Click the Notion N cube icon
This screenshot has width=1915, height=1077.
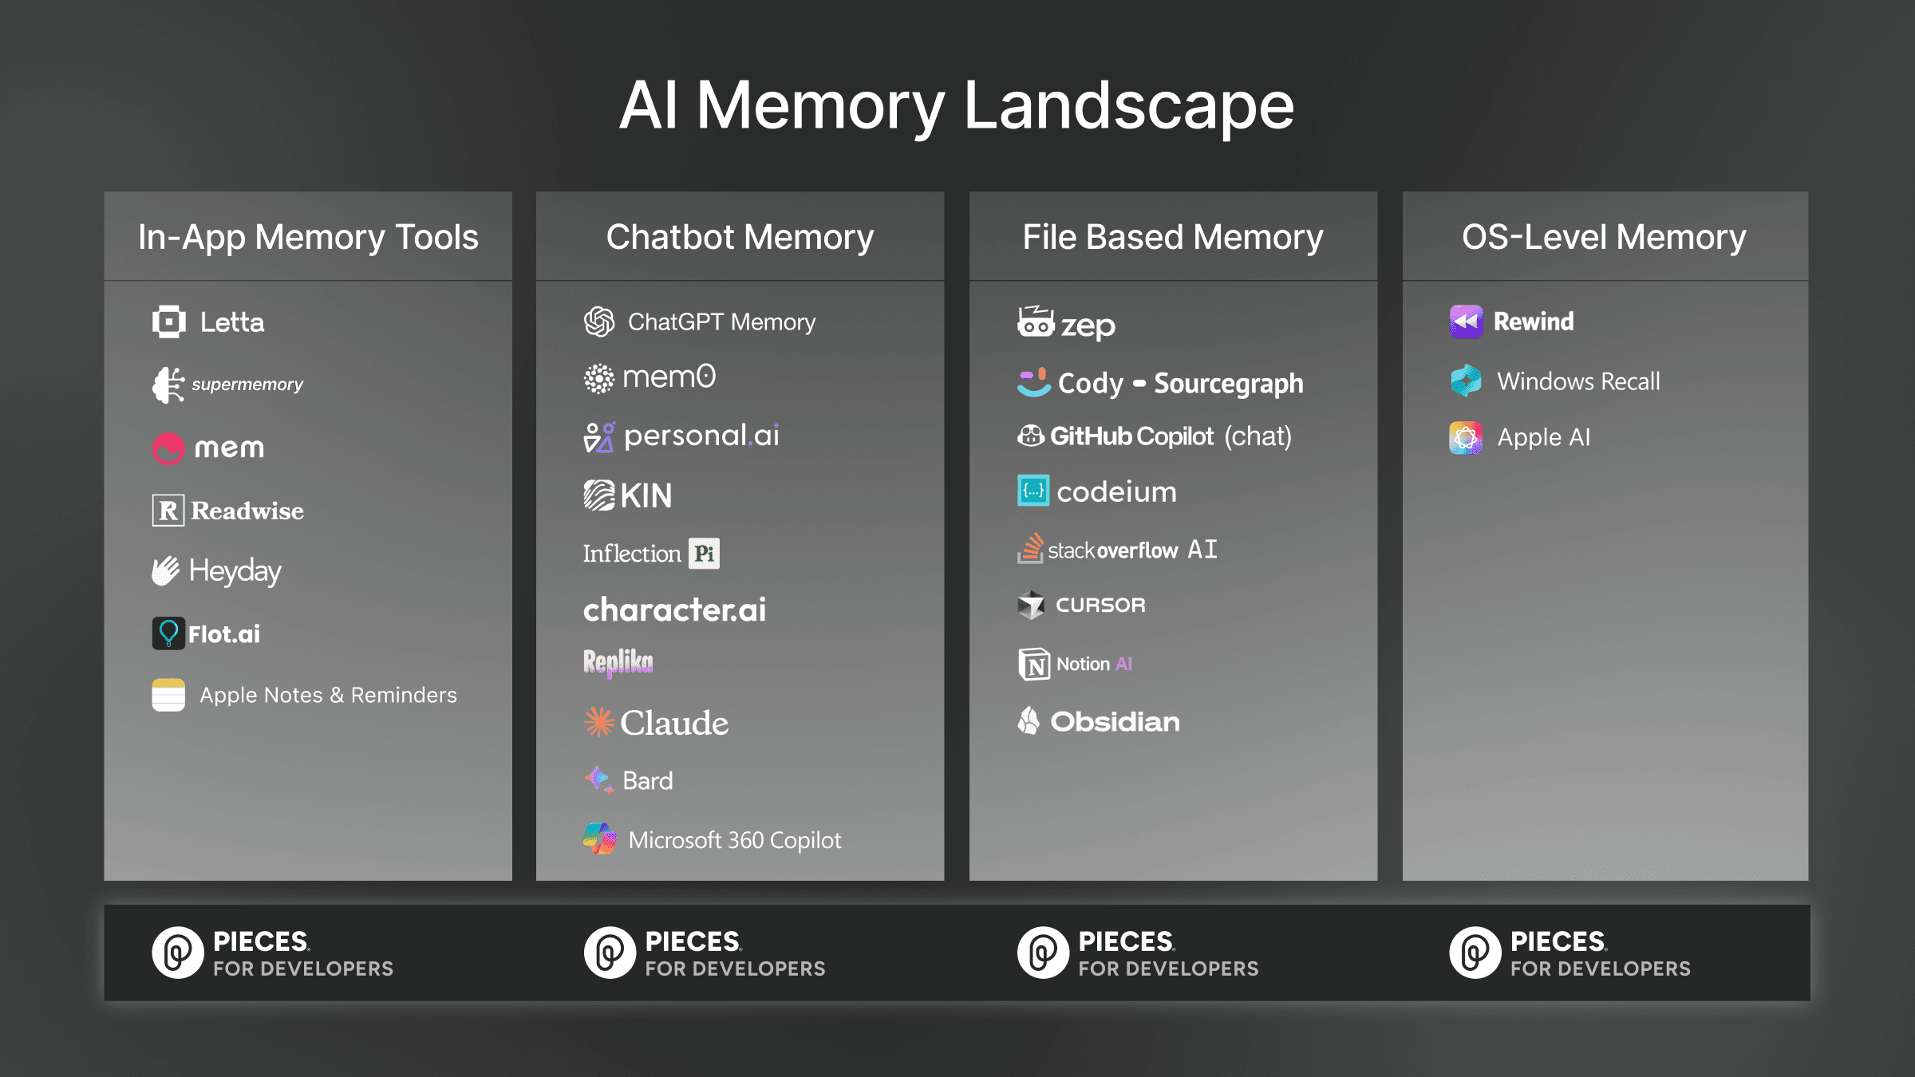(x=1034, y=664)
